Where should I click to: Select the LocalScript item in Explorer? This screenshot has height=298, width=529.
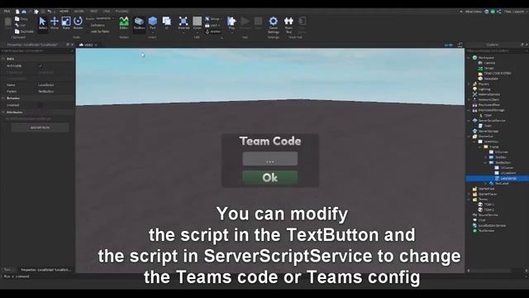(x=508, y=178)
